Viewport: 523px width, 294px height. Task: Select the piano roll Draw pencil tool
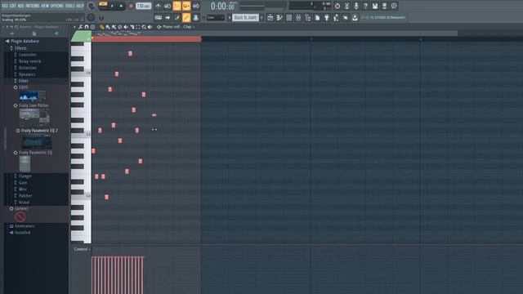coord(102,27)
